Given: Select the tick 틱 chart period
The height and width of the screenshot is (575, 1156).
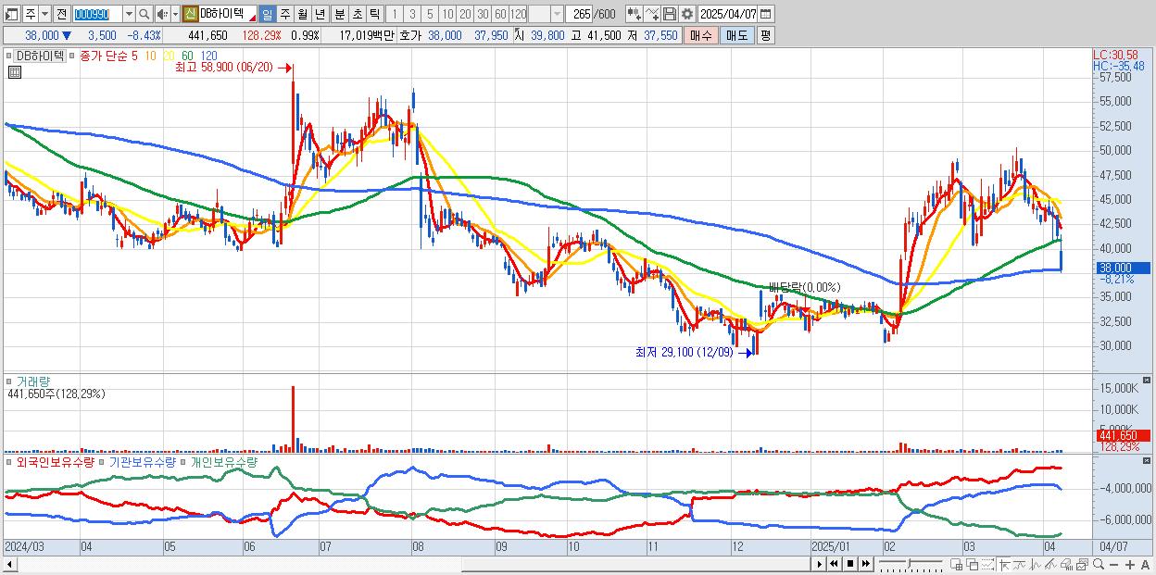Looking at the screenshot, I should click(x=374, y=14).
